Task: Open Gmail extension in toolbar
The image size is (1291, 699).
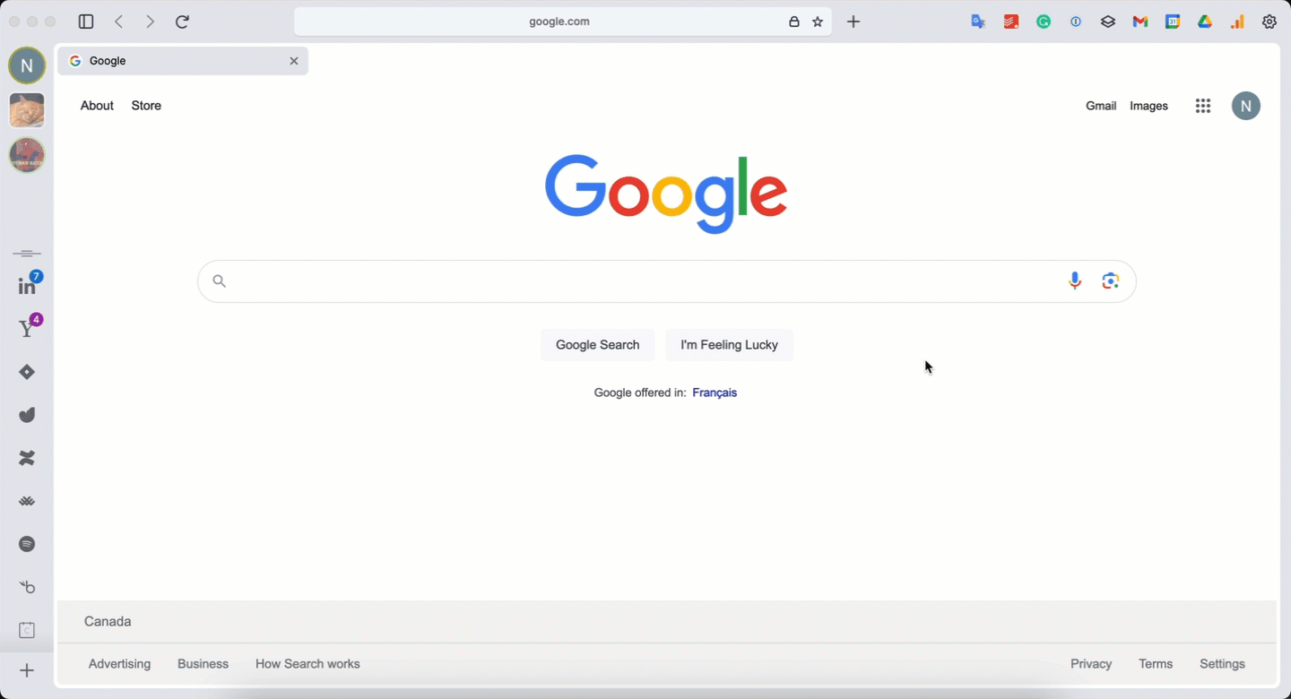Action: point(1140,22)
